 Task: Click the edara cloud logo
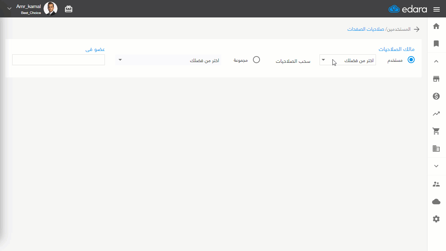408,9
